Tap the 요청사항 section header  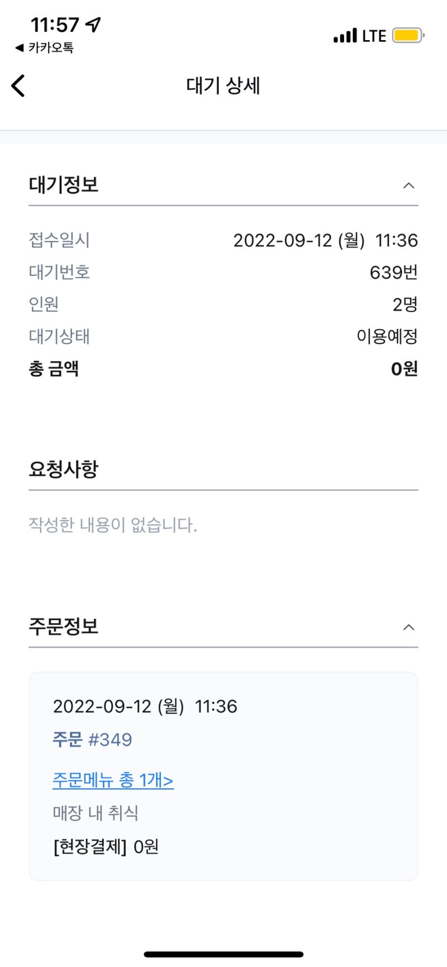tap(64, 469)
